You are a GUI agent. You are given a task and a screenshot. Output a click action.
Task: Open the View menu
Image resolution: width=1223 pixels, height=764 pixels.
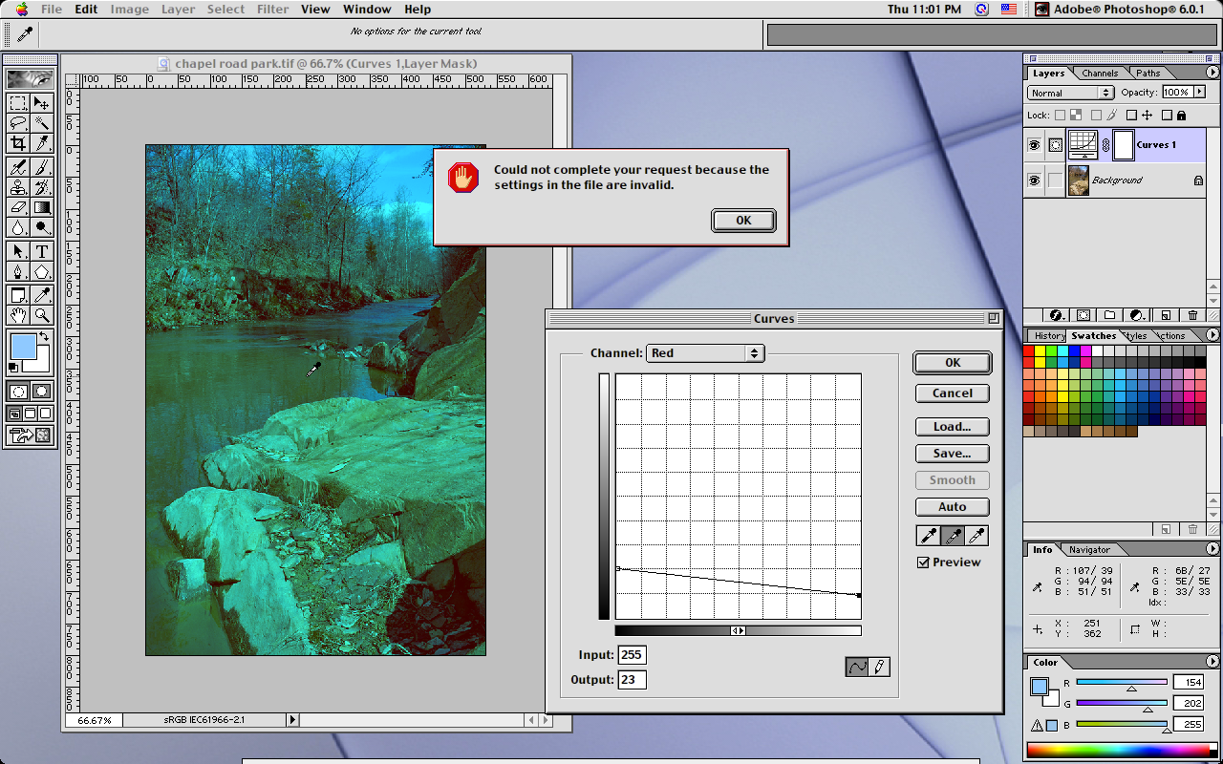click(315, 10)
